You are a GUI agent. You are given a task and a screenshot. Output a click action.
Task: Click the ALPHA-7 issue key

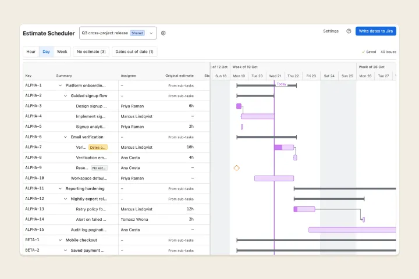(33, 147)
